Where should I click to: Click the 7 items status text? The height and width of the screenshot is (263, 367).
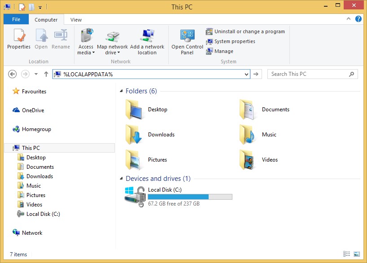18,254
